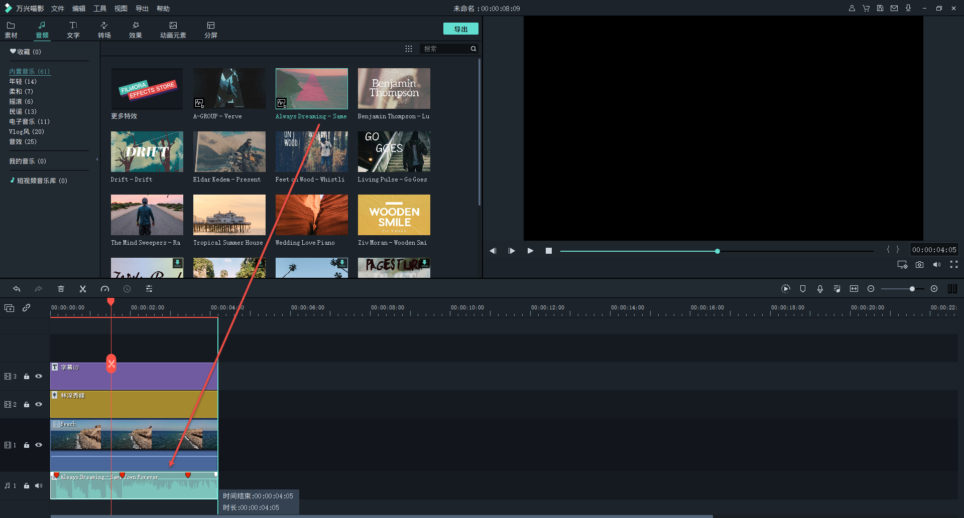The height and width of the screenshot is (518, 964).
Task: Collapse the left category panel arrow
Action: click(x=97, y=159)
